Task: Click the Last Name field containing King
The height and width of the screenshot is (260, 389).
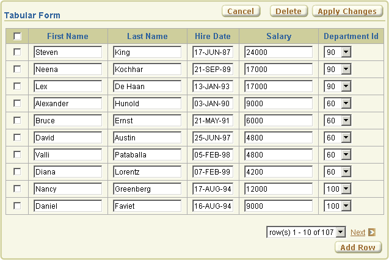Action: [147, 52]
